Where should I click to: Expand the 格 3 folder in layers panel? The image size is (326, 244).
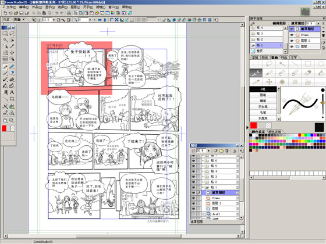(x=203, y=177)
